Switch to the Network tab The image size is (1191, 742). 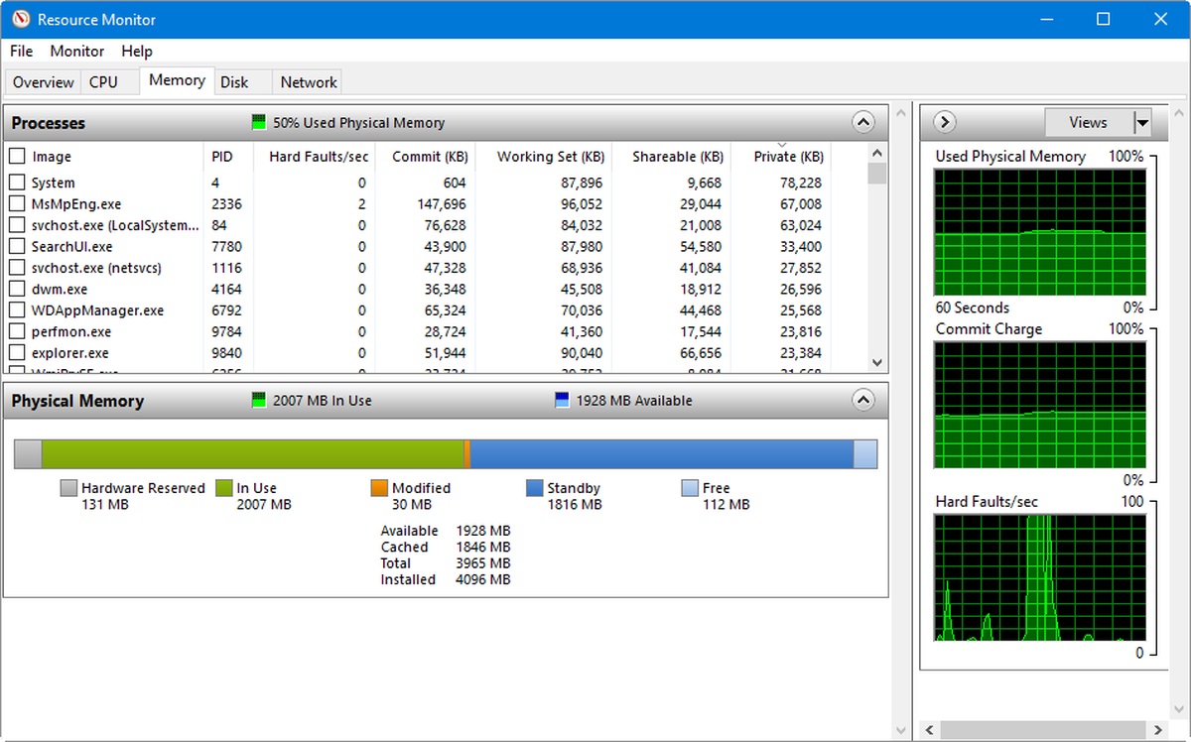309,82
